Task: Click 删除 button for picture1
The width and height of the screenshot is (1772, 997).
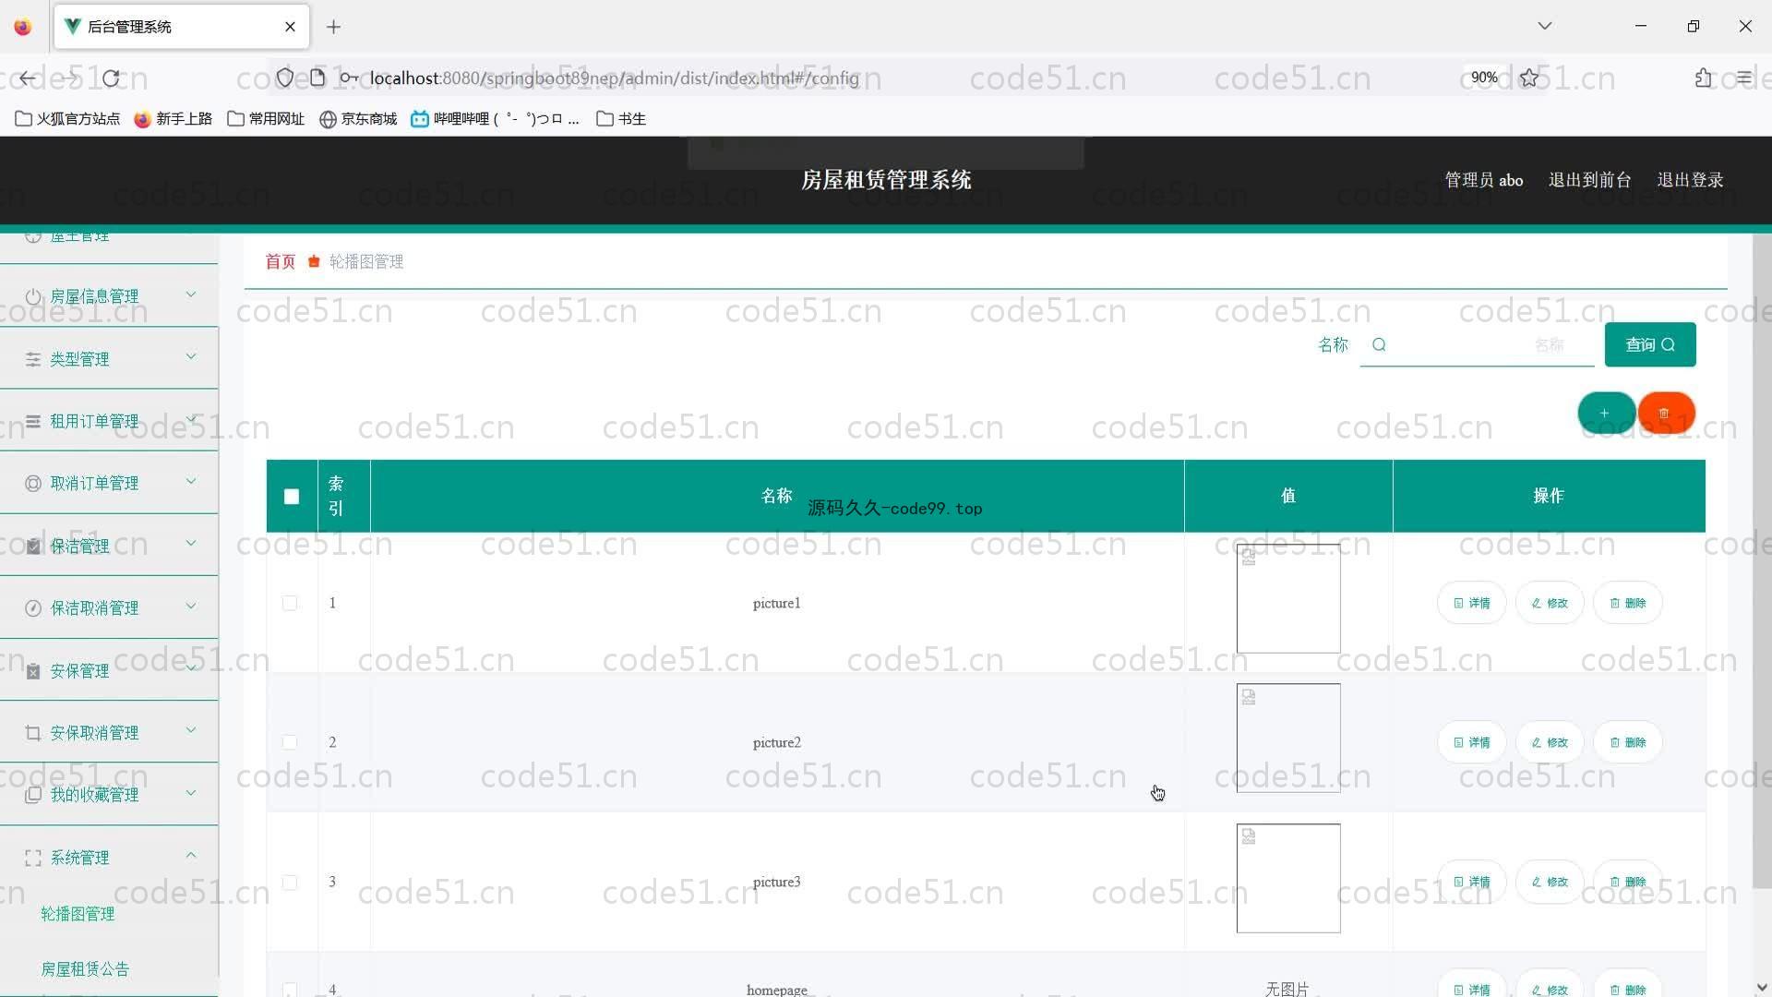Action: tap(1628, 603)
